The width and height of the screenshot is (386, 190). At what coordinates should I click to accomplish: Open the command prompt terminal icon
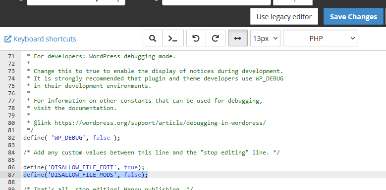(x=173, y=38)
